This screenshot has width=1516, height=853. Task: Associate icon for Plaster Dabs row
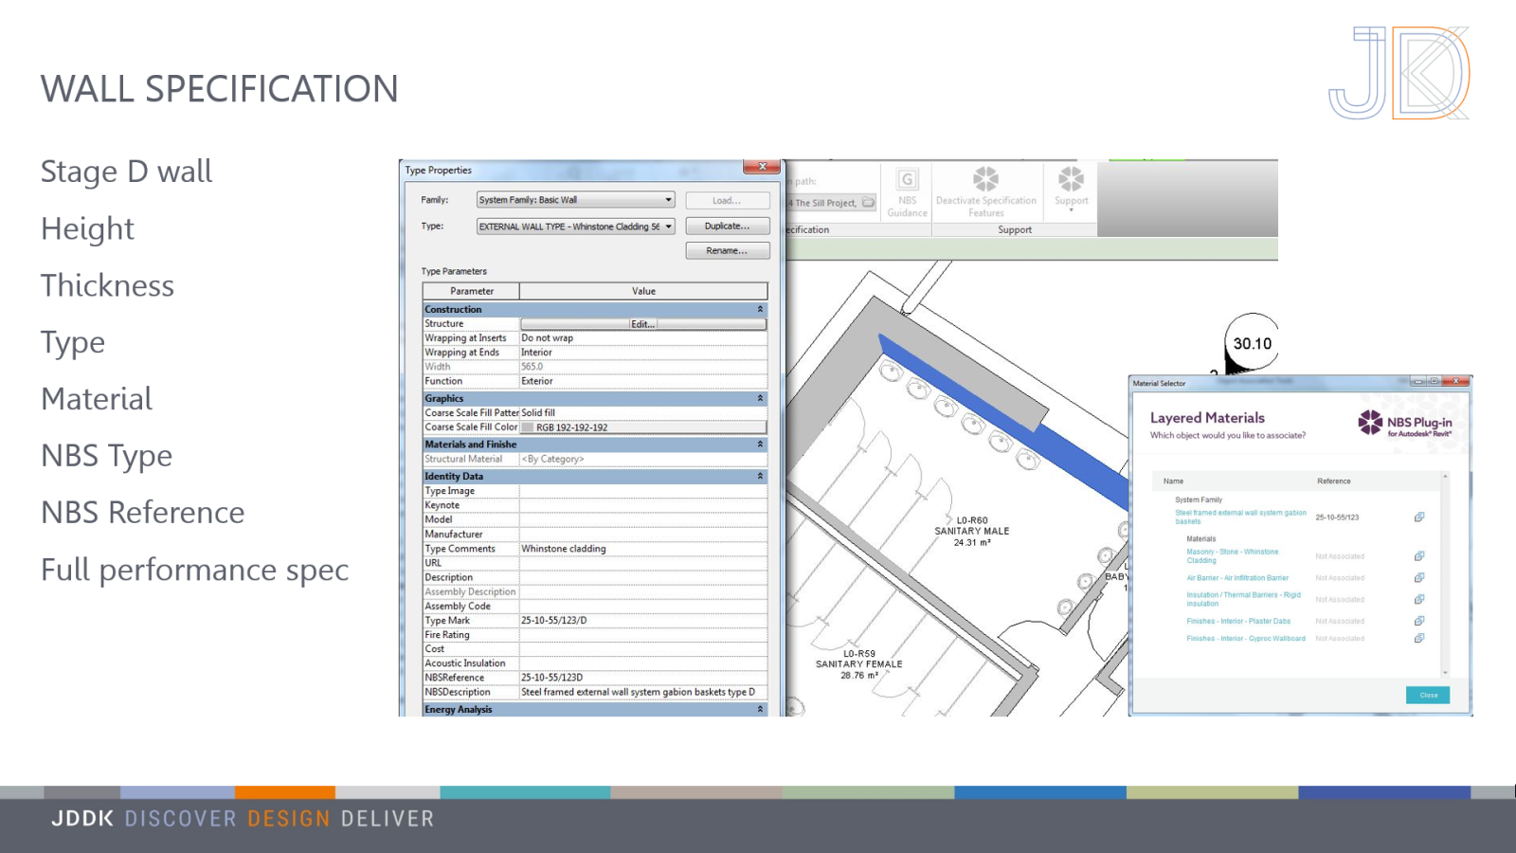coord(1418,621)
